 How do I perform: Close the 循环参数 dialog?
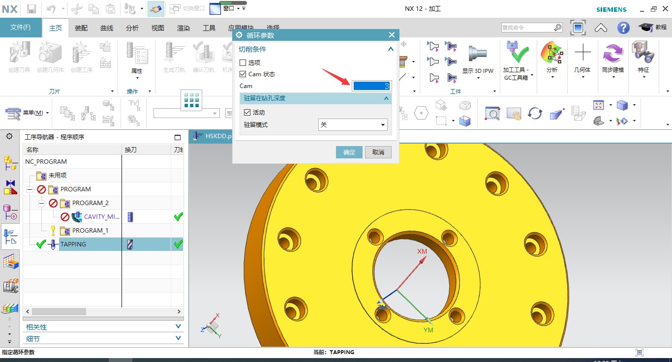pos(392,35)
